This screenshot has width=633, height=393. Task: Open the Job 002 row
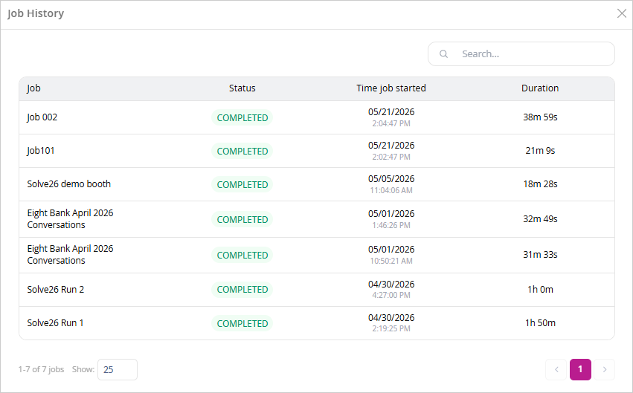pyautogui.click(x=317, y=117)
